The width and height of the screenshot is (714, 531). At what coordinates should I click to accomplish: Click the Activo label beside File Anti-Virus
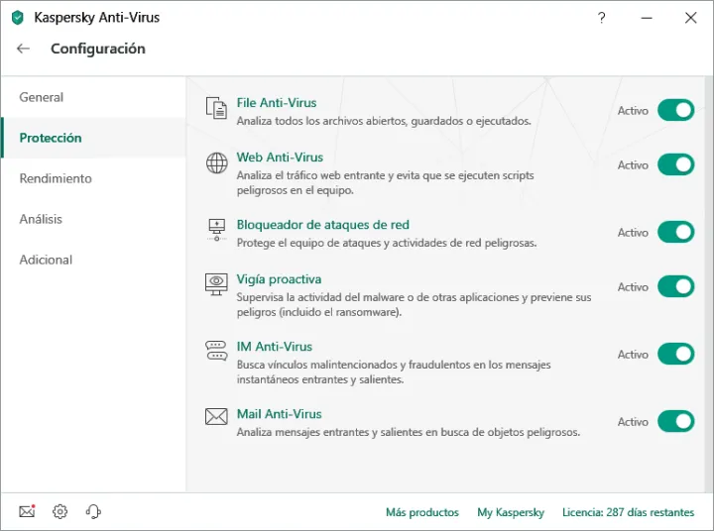click(x=633, y=111)
